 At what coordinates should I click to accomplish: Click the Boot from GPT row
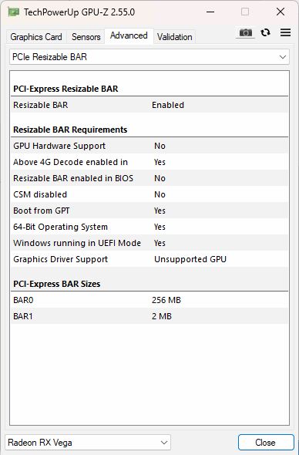(x=150, y=211)
